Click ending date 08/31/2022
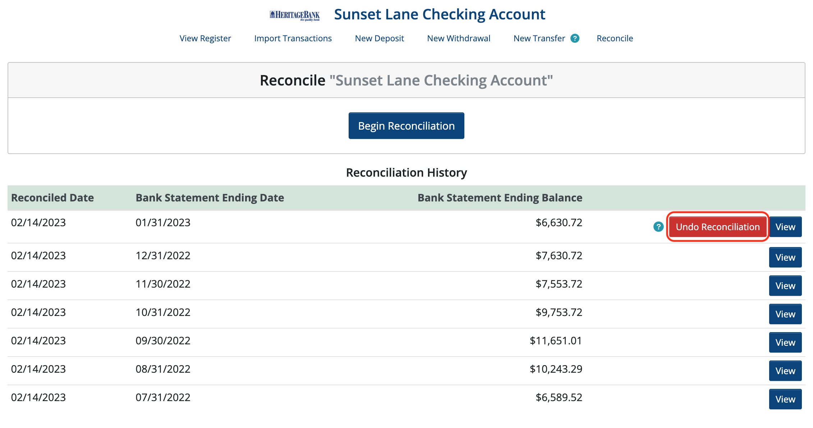This screenshot has height=428, width=813. (163, 369)
